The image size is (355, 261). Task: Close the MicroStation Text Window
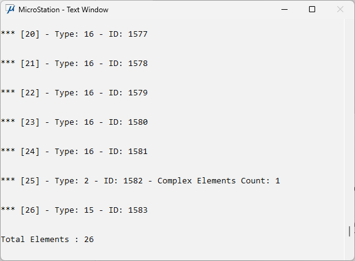[340, 10]
